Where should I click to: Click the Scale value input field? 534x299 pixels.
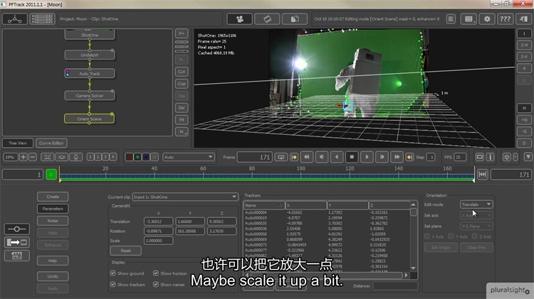[158, 241]
